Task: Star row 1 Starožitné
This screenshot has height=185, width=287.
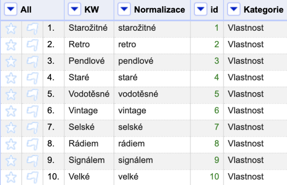Action: coord(11,29)
